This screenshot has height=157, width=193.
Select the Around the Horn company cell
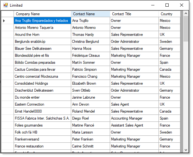42,35
